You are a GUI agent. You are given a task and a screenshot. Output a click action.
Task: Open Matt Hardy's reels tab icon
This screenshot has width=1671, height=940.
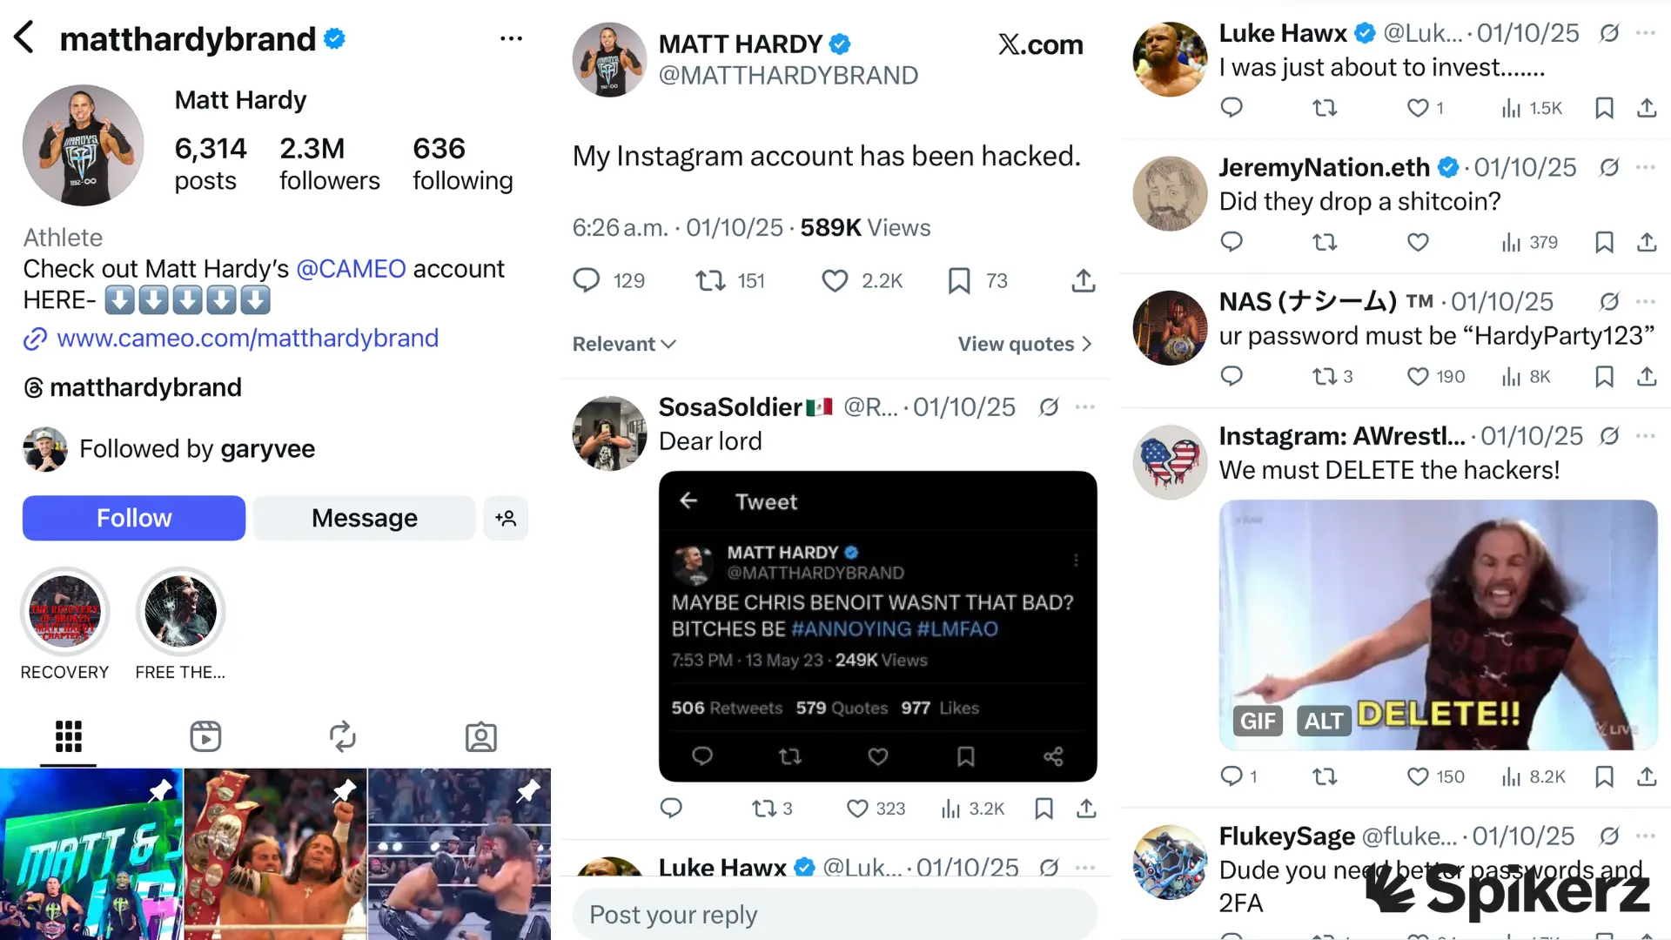tap(205, 736)
